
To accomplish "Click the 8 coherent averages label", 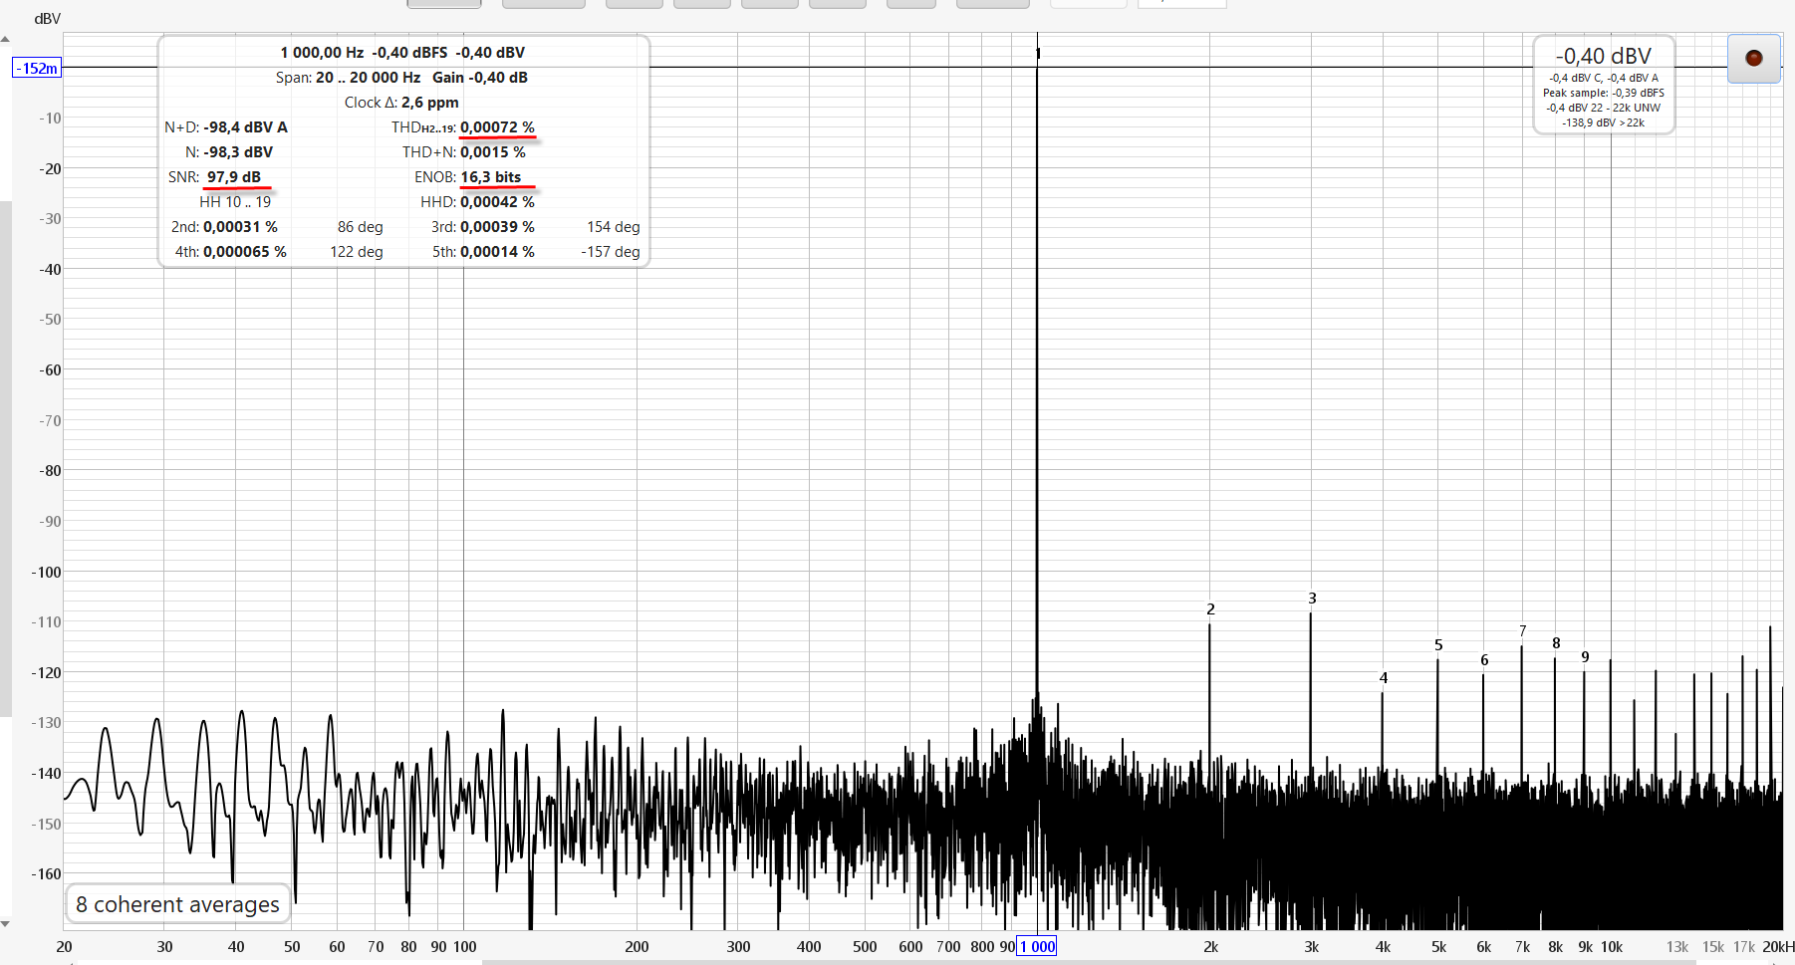I will (x=177, y=904).
